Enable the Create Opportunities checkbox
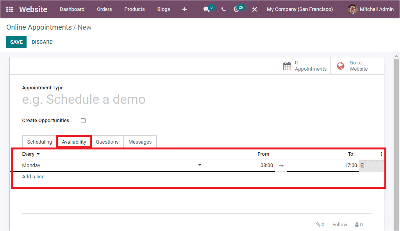Viewport: 400px width, 231px height. click(83, 120)
